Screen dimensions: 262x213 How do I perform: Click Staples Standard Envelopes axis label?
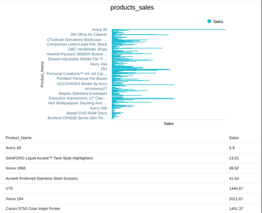tap(83, 93)
